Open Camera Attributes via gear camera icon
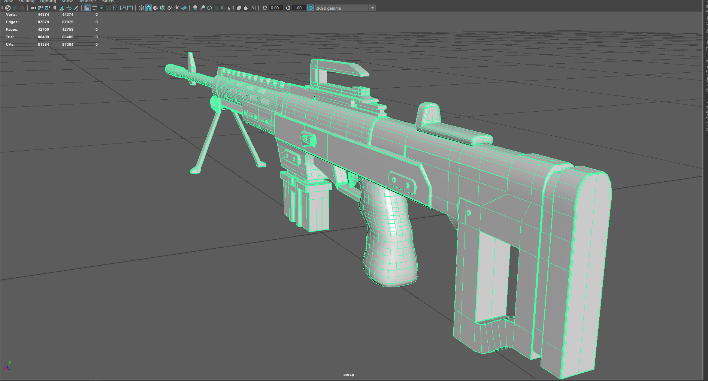 (x=48, y=8)
